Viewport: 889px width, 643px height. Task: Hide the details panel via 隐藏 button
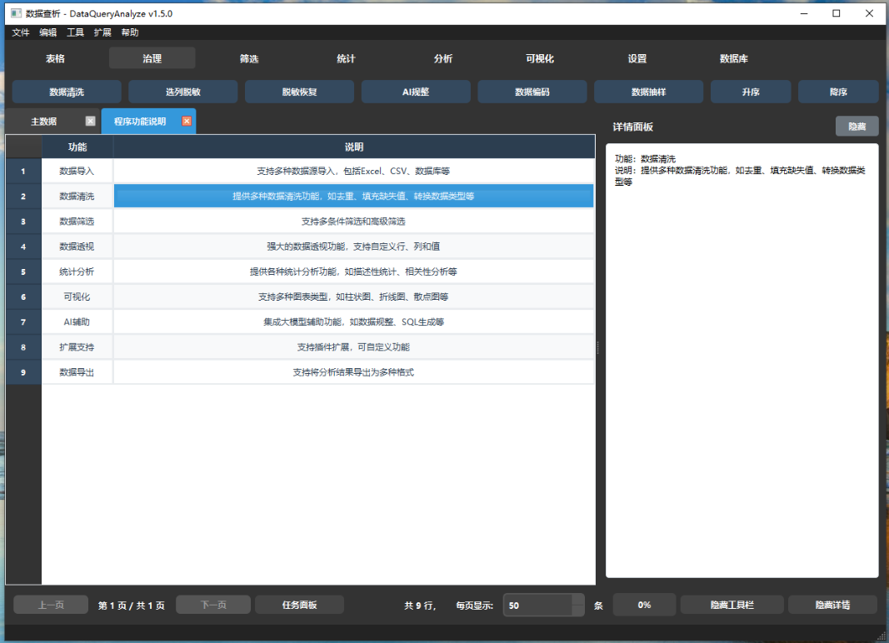click(x=857, y=127)
